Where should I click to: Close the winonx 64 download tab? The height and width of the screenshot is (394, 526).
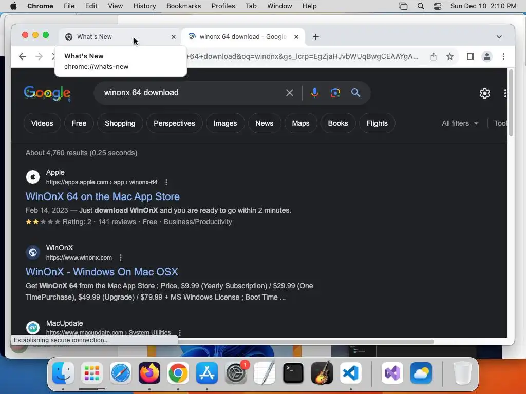296,37
